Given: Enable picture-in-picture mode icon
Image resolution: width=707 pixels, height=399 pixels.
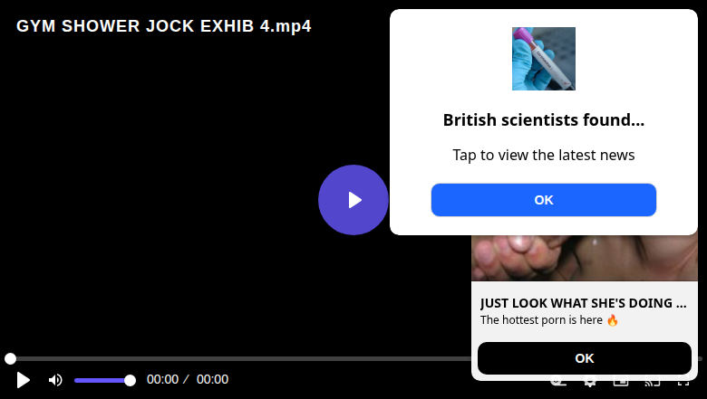Looking at the screenshot, I should tap(621, 383).
